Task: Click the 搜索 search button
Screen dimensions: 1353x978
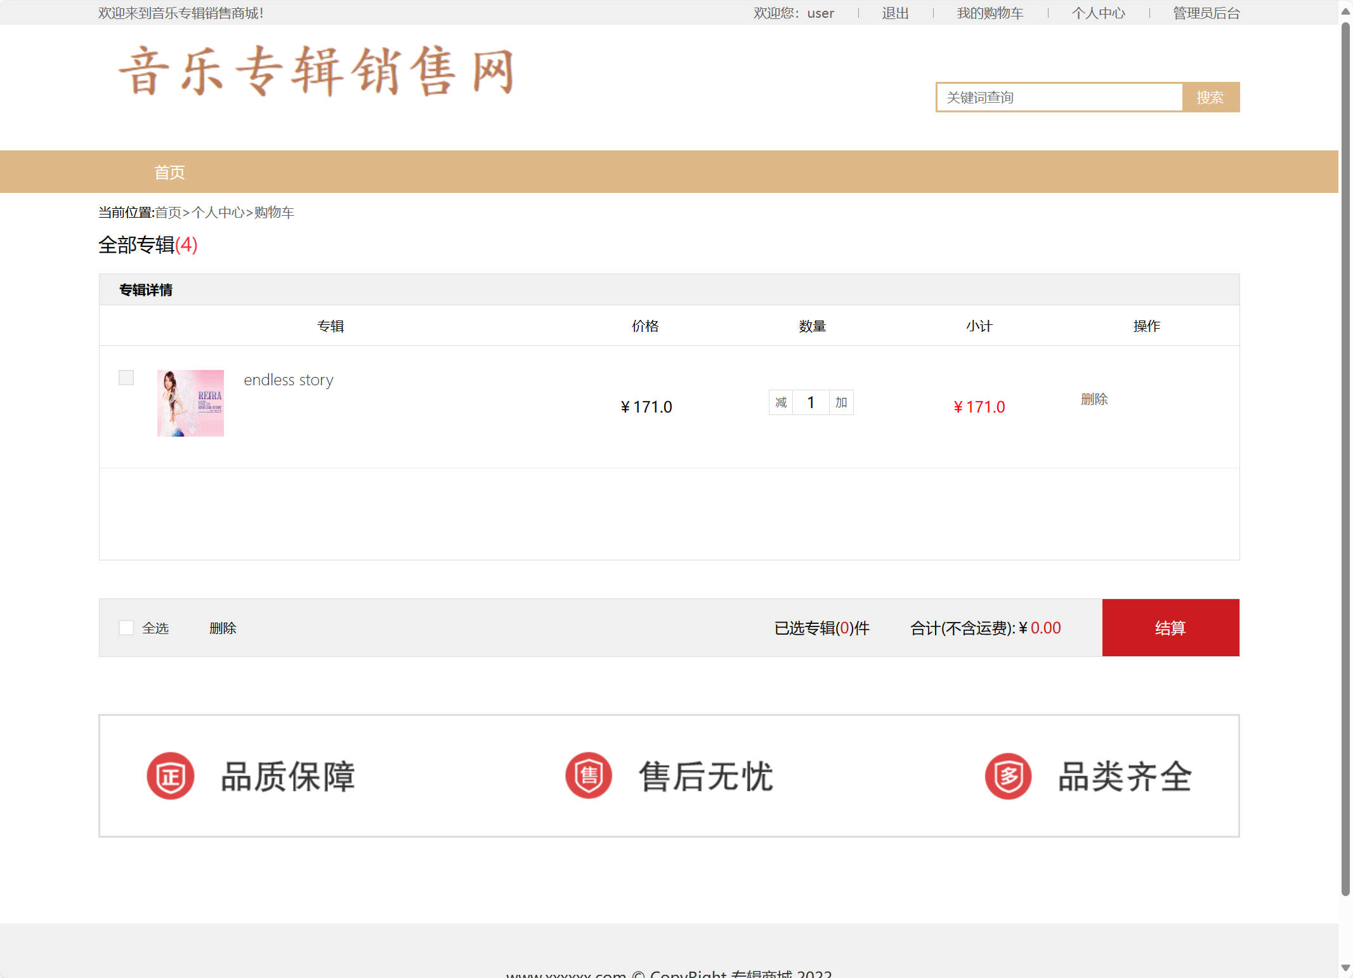Action: [1210, 96]
